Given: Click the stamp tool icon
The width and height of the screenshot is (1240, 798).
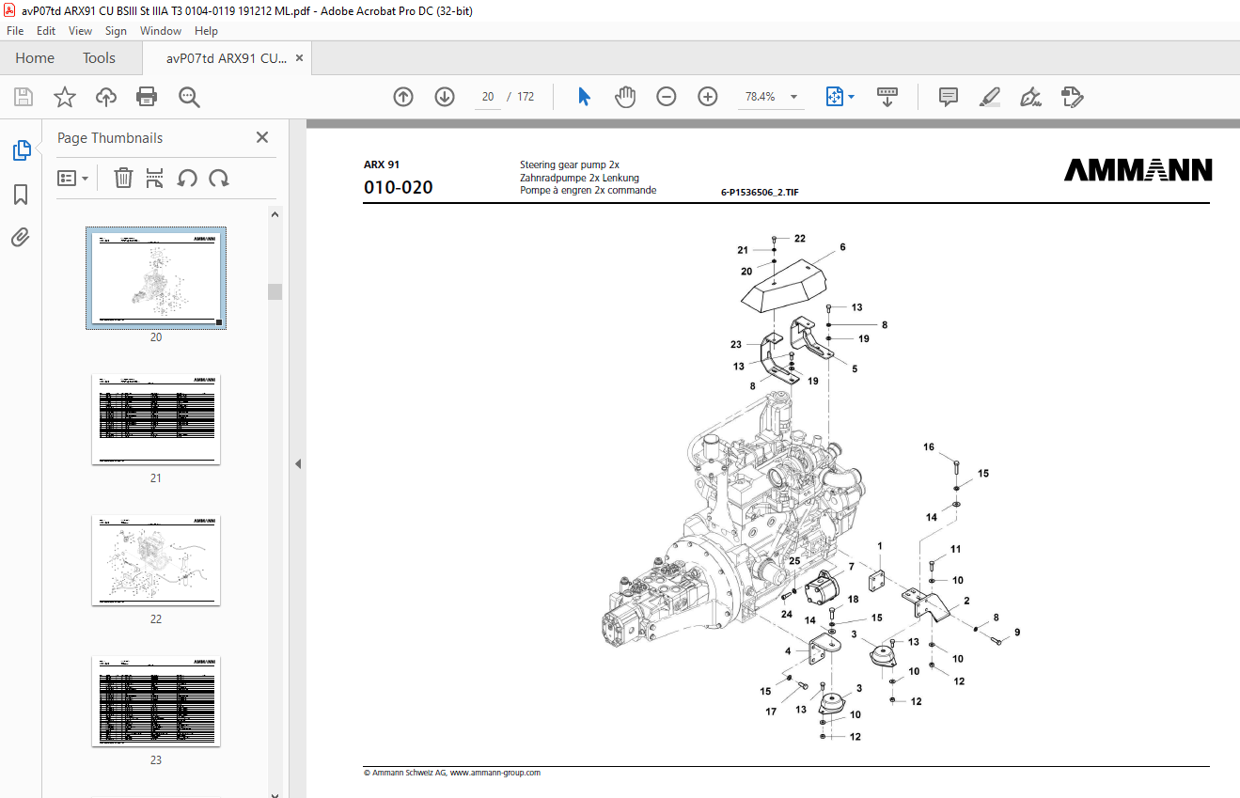Looking at the screenshot, I should [1072, 97].
